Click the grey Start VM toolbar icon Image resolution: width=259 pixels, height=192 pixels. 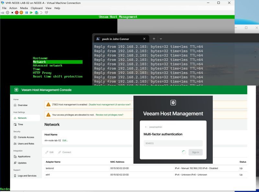tap(7, 13)
